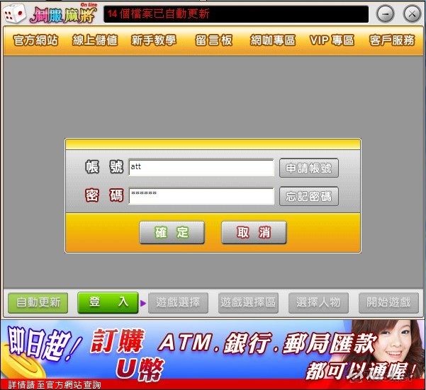This screenshot has width=426, height=390.
Task: Click the dice logo icon
Action: tap(14, 13)
